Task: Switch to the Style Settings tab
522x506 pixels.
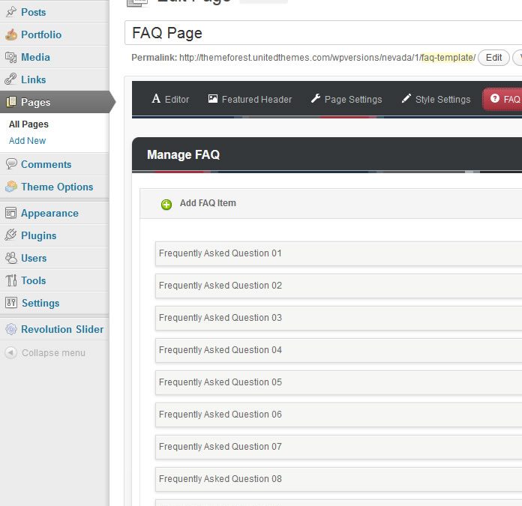Action: tap(436, 99)
